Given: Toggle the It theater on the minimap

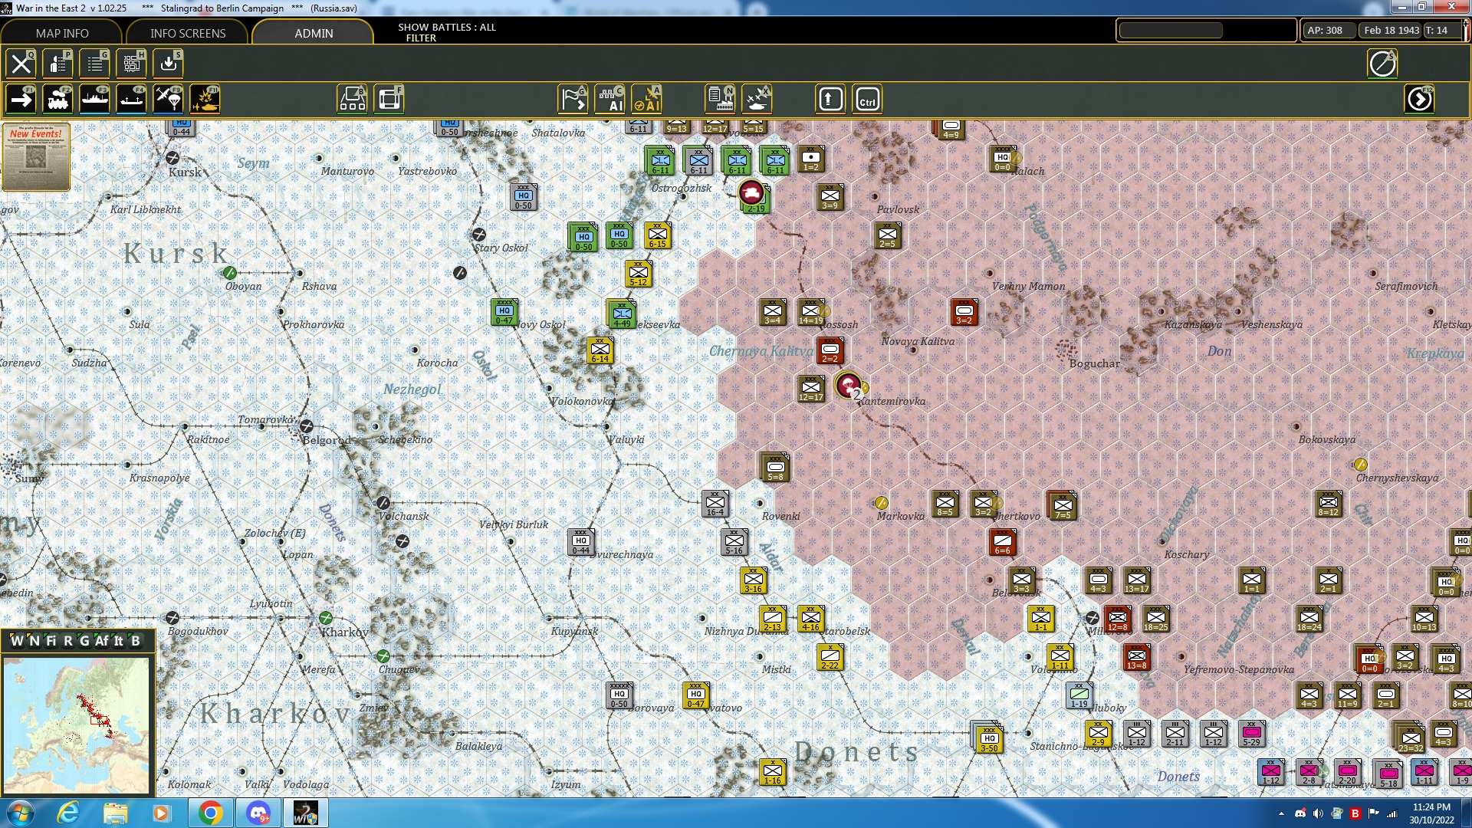Looking at the screenshot, I should [x=119, y=641].
